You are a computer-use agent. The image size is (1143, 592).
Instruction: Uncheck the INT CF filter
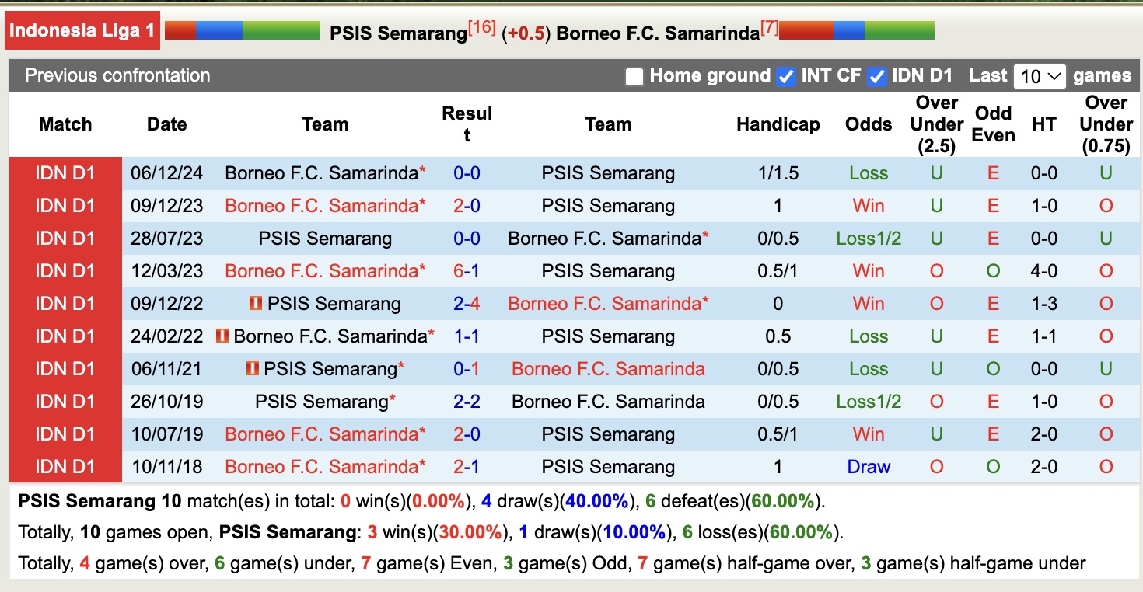(x=786, y=75)
